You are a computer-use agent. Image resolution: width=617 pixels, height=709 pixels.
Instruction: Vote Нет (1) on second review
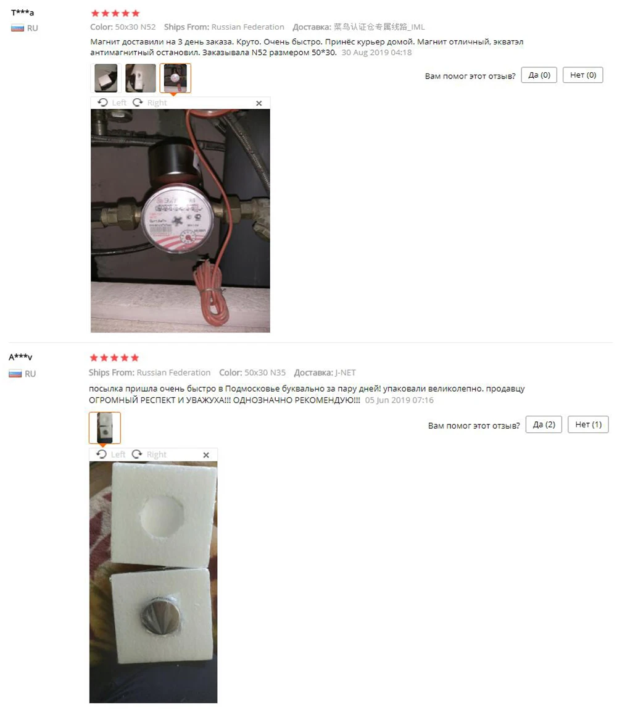pyautogui.click(x=588, y=424)
